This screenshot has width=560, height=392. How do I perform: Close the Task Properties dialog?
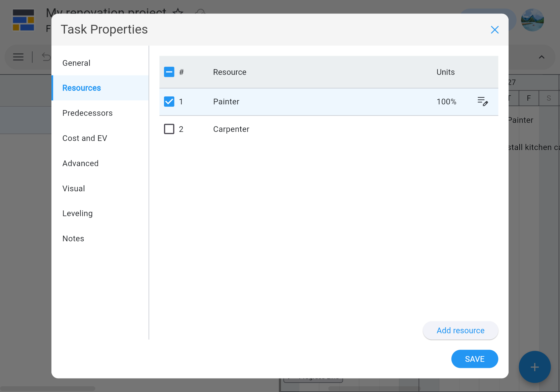[494, 30]
